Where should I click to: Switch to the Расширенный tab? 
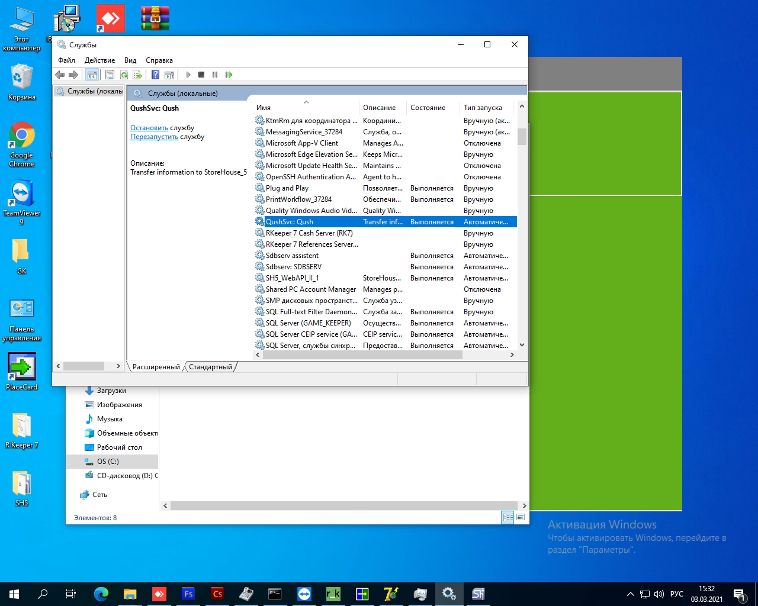pos(156,367)
